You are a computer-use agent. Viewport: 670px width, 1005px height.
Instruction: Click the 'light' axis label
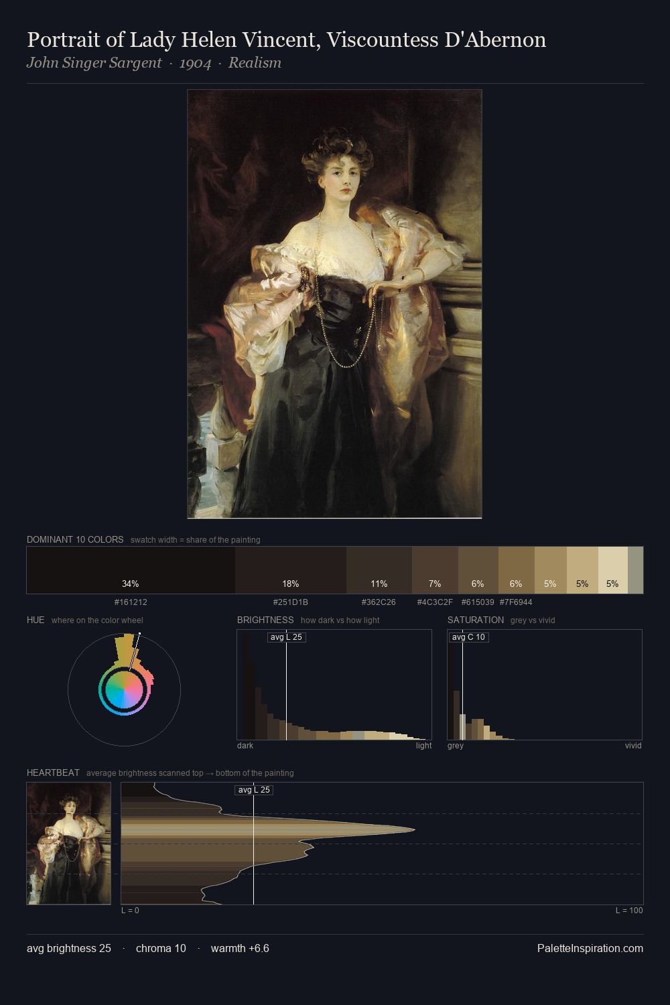point(423,746)
